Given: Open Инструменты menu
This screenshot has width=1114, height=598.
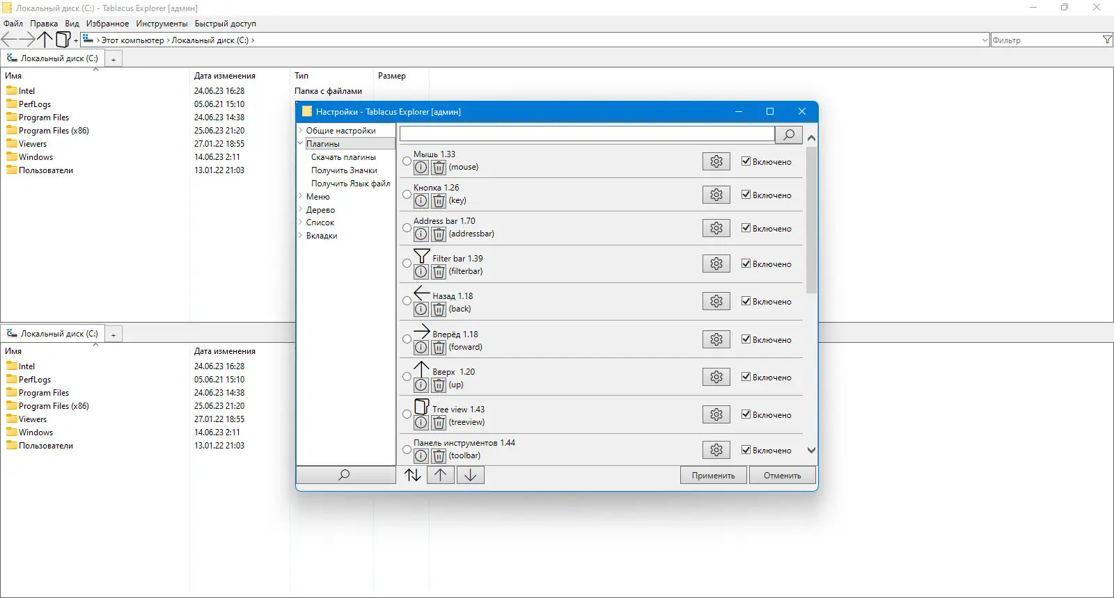Looking at the screenshot, I should (x=162, y=24).
